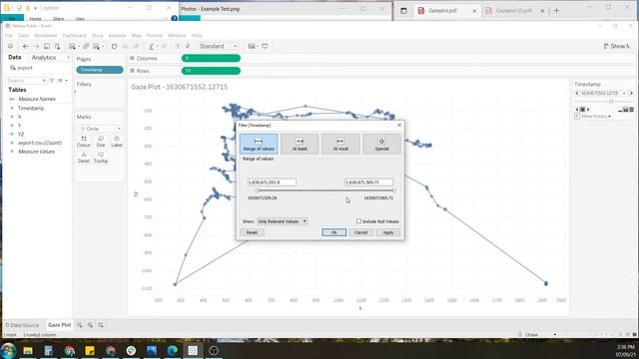
Task: Open the Standard fit dropdown
Action: pos(218,46)
